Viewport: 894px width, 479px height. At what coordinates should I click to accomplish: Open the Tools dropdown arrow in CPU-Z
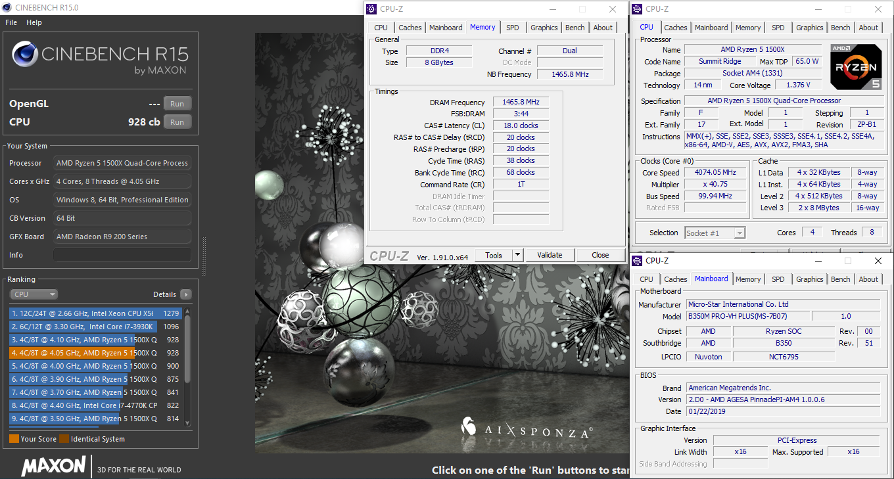coord(517,255)
